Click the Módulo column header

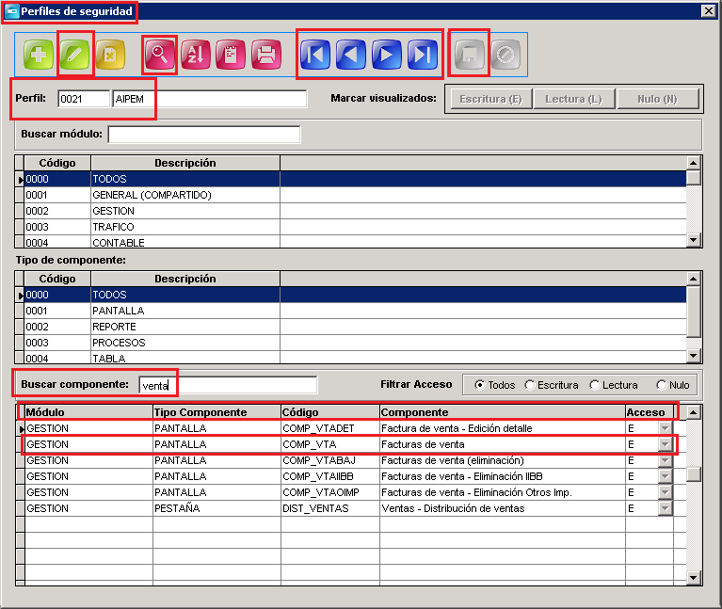(88, 412)
